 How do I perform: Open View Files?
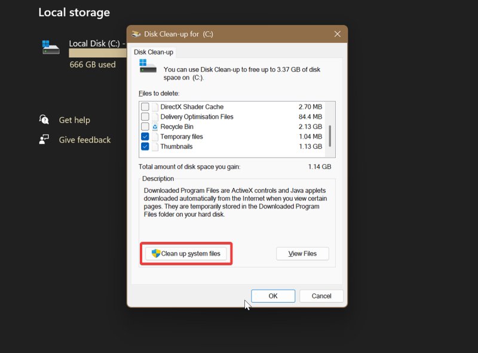[x=302, y=254]
